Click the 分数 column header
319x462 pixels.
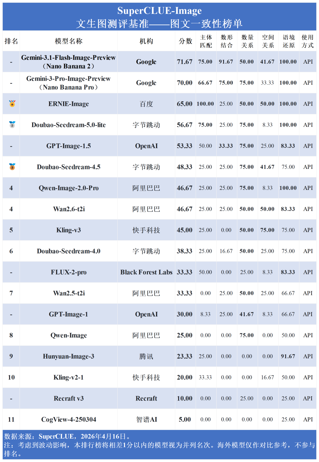click(x=185, y=41)
